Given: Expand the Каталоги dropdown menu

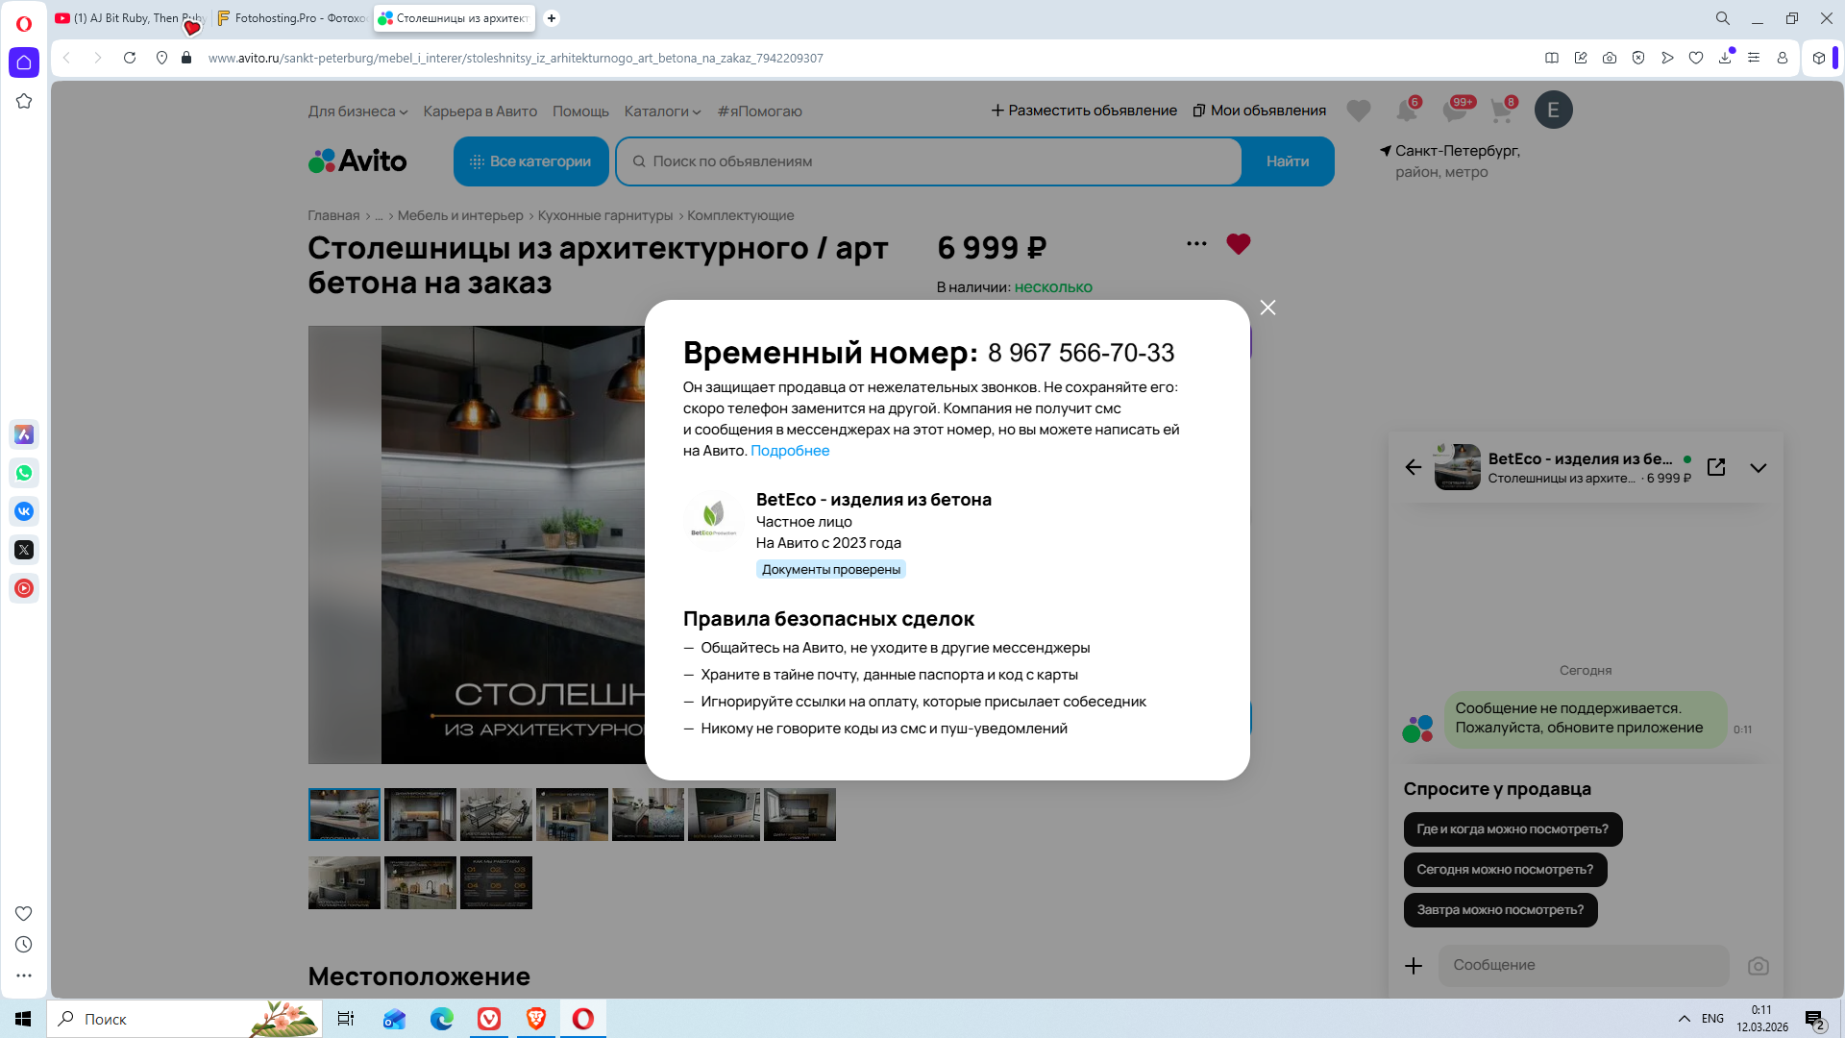Looking at the screenshot, I should (662, 111).
